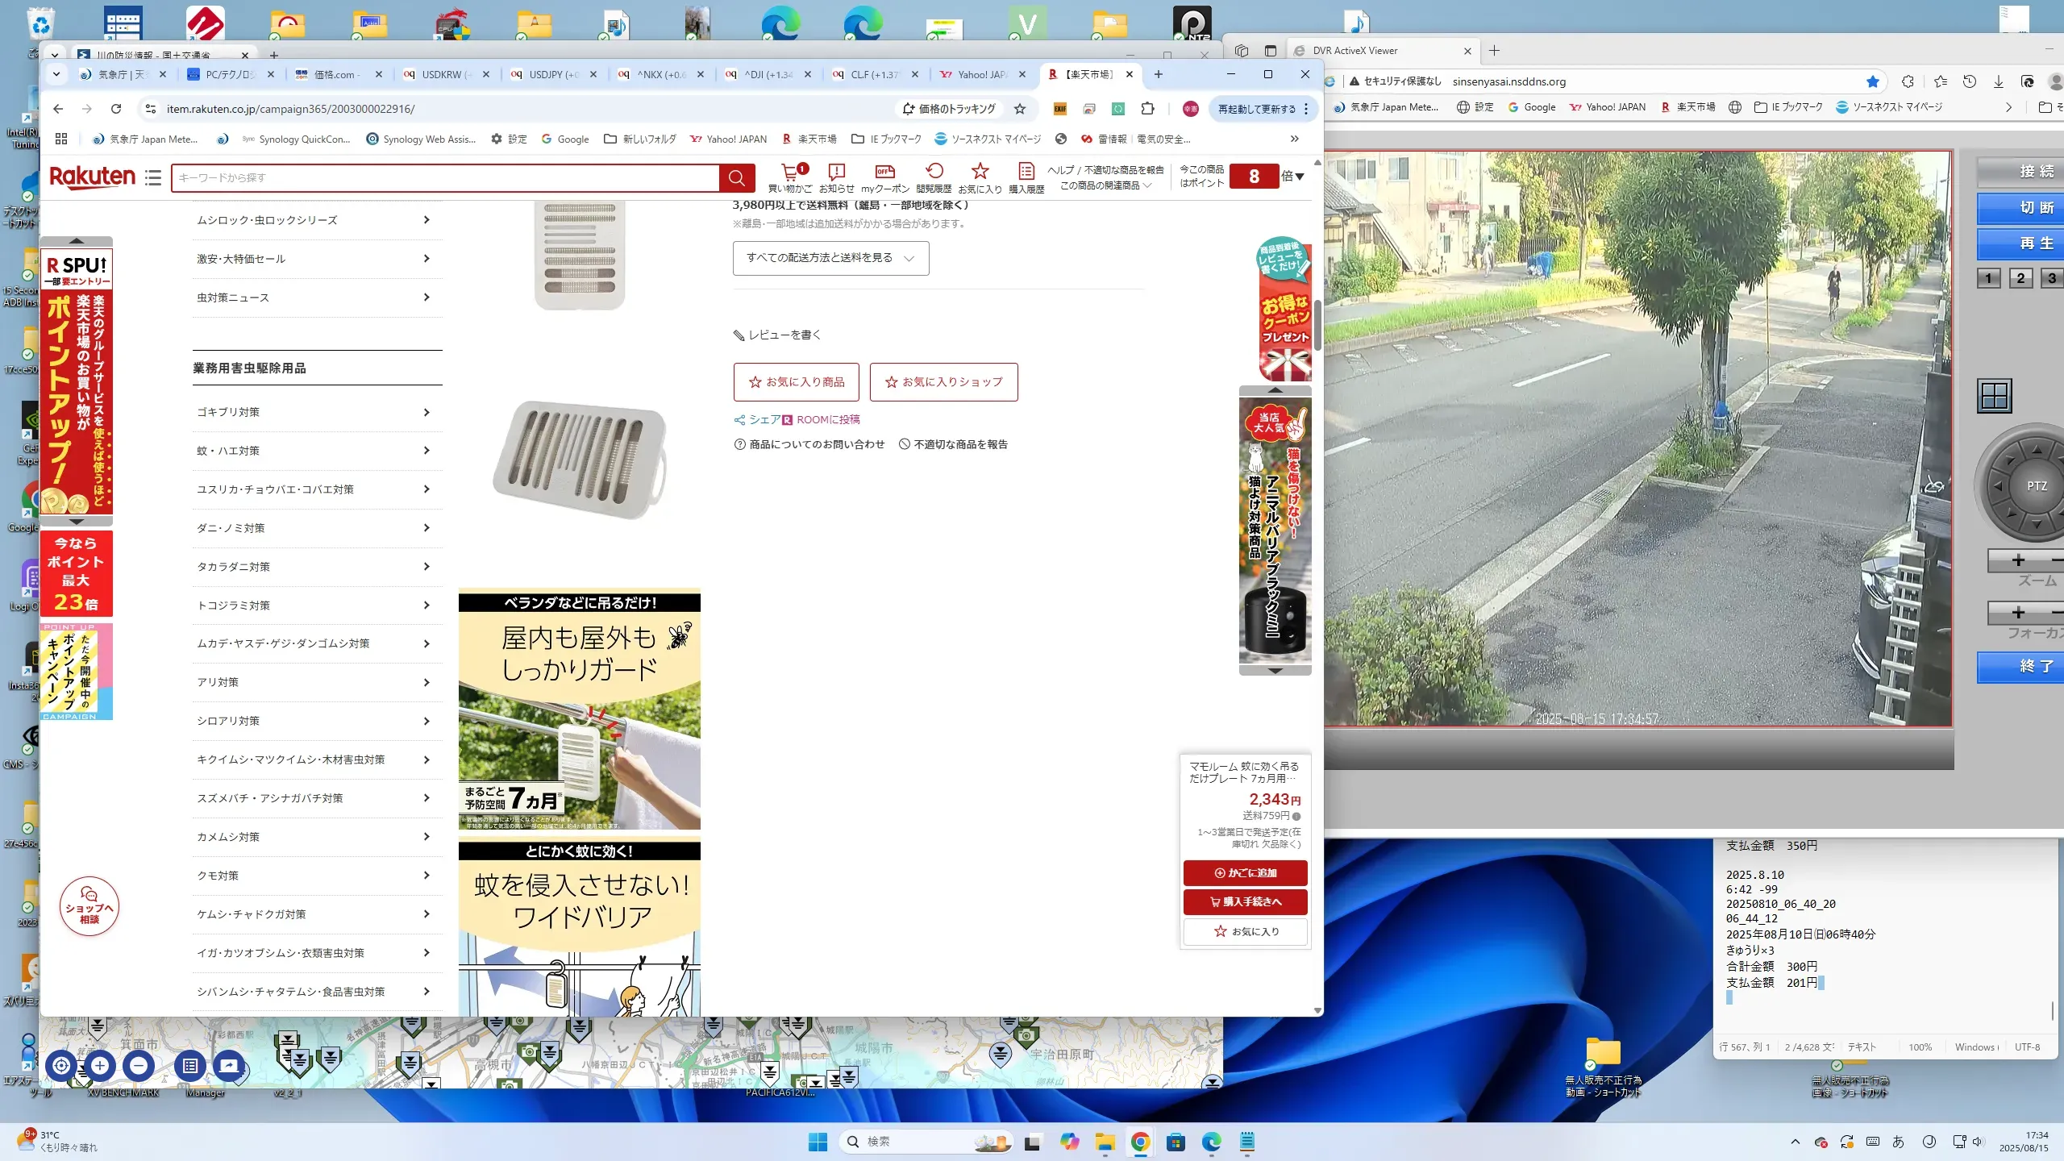
Task: Click the ショップへ相談 chat icon
Action: [89, 906]
